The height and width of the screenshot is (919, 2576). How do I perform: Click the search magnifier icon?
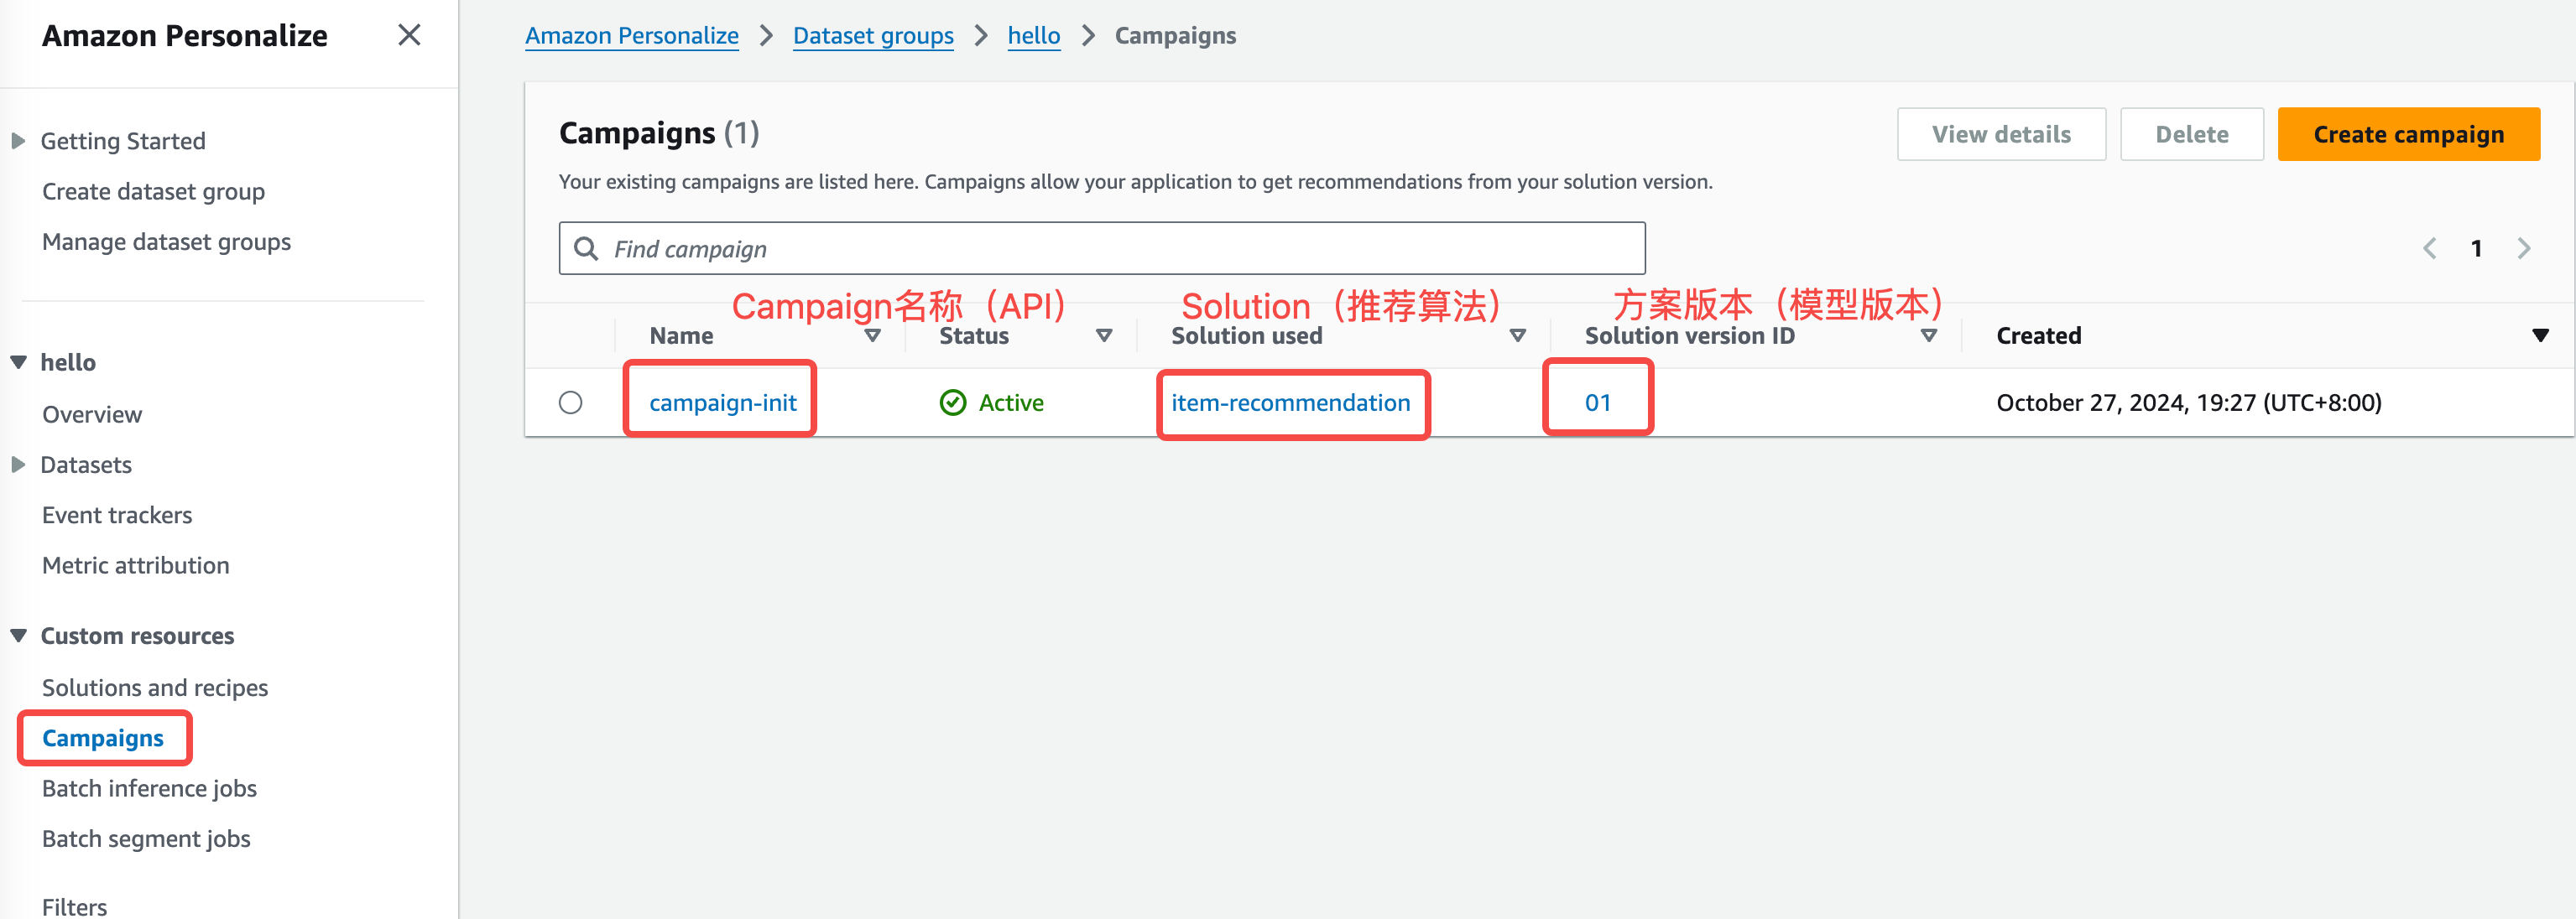click(x=586, y=249)
